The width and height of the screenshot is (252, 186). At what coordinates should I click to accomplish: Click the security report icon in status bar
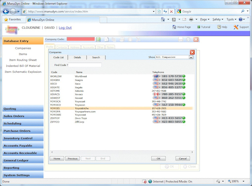pyautogui.click(x=144, y=181)
